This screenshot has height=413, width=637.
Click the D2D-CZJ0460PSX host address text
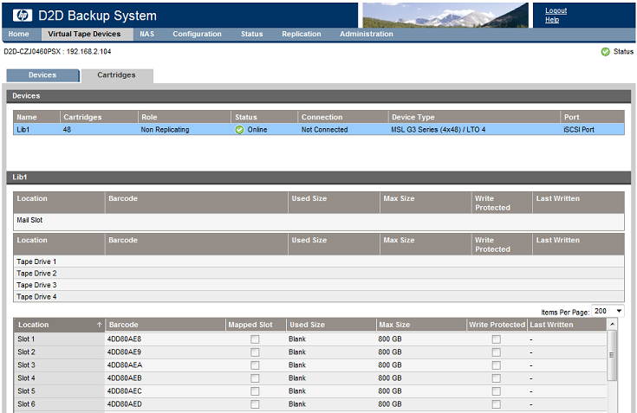pos(57,52)
